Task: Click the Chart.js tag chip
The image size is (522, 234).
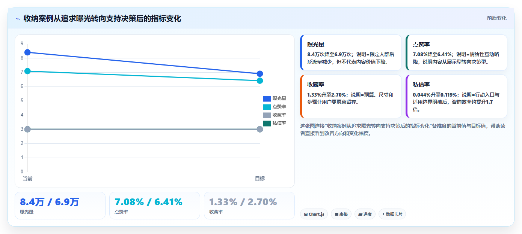Action: pyautogui.click(x=314, y=214)
